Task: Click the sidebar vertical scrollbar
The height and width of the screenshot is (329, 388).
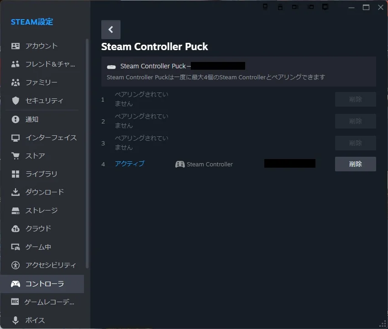Action: pos(87,153)
